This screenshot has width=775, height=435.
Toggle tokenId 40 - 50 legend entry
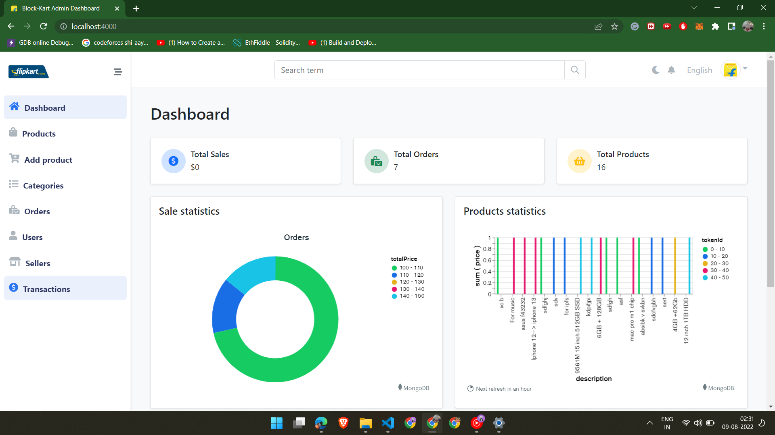[x=715, y=278]
